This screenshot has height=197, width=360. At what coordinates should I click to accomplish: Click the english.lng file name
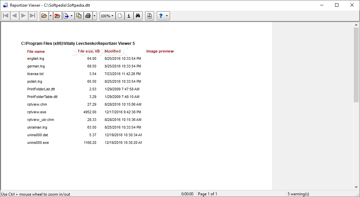pos(36,58)
